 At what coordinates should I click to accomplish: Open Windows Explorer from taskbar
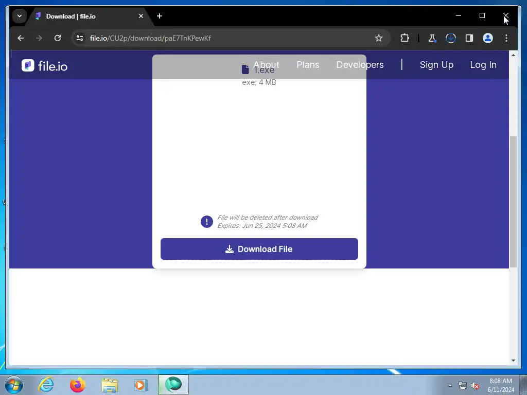[x=110, y=385]
